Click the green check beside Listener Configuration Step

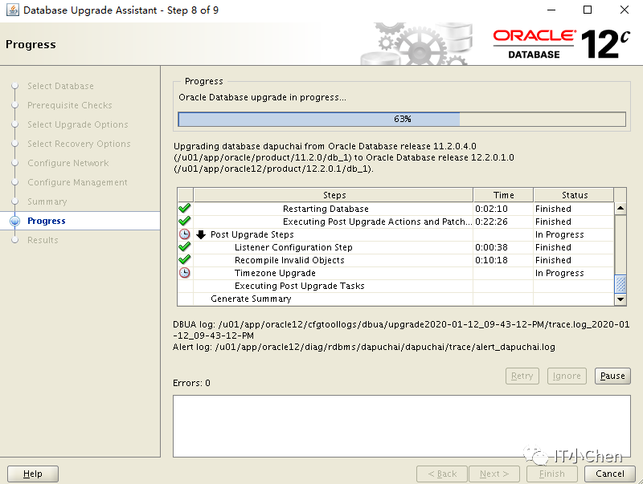(x=185, y=247)
